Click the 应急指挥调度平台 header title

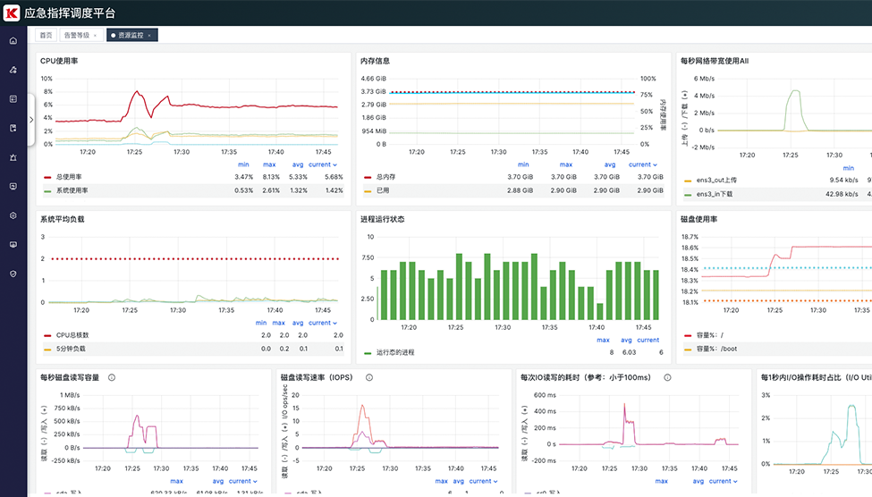70,13
